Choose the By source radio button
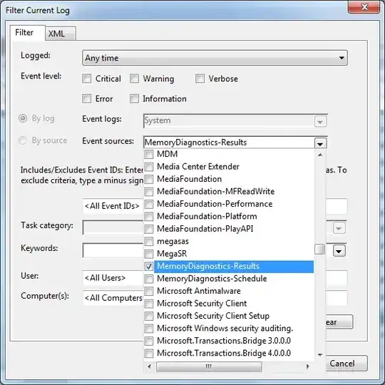This screenshot has height=385, width=385. coord(23,140)
